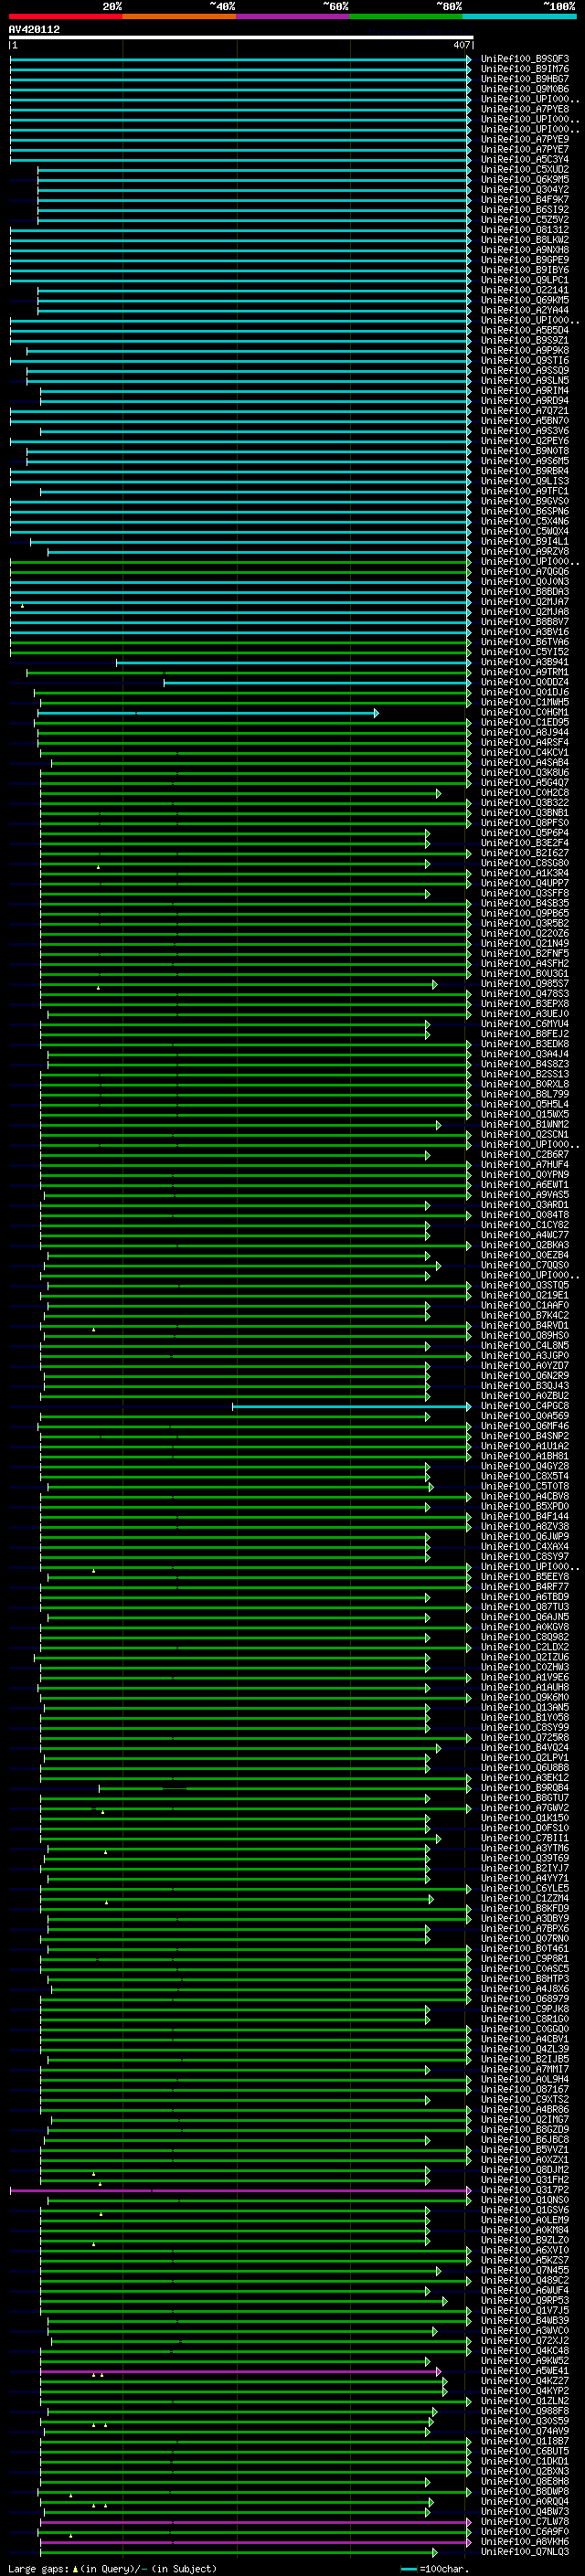
Task: Click the UniRef100_C0H2C8 label
Action: point(524,793)
